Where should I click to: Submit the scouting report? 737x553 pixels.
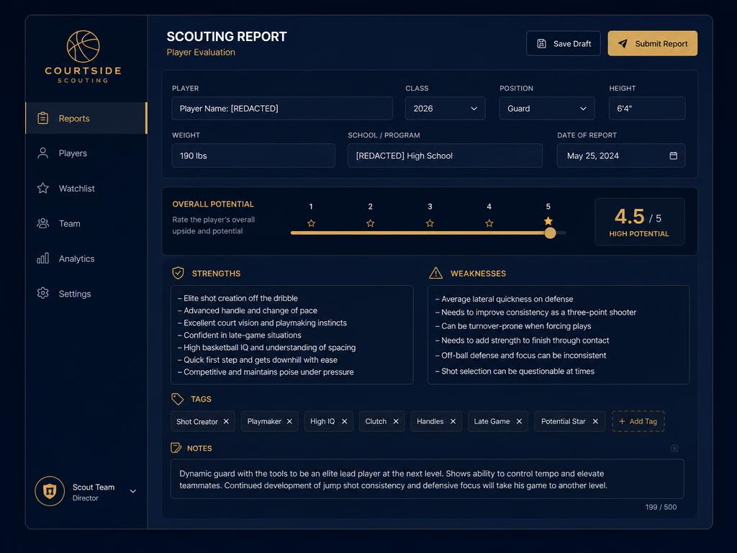tap(652, 43)
